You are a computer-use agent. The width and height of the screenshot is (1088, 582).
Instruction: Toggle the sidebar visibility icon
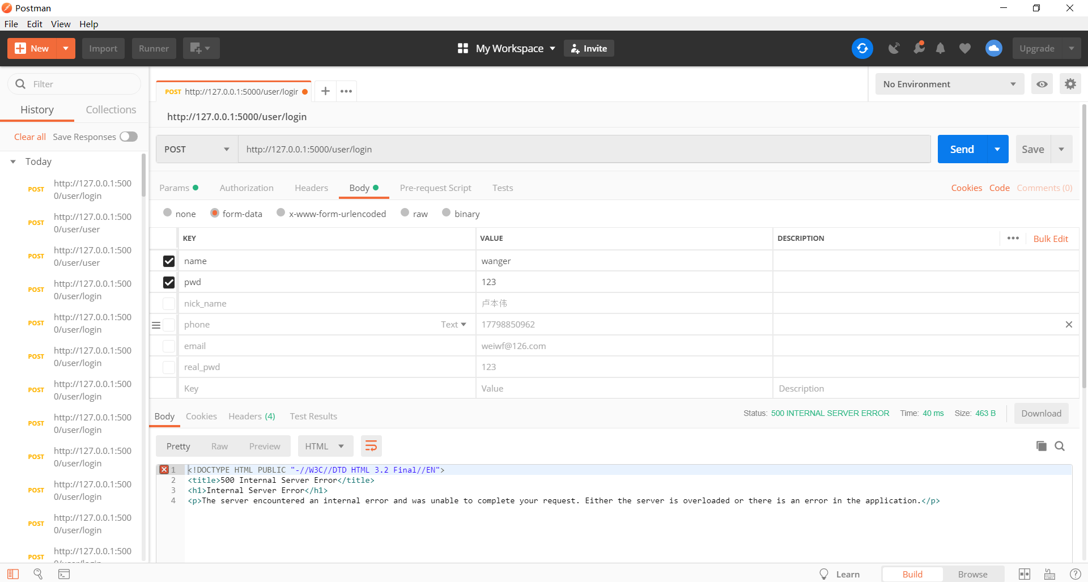coord(13,574)
